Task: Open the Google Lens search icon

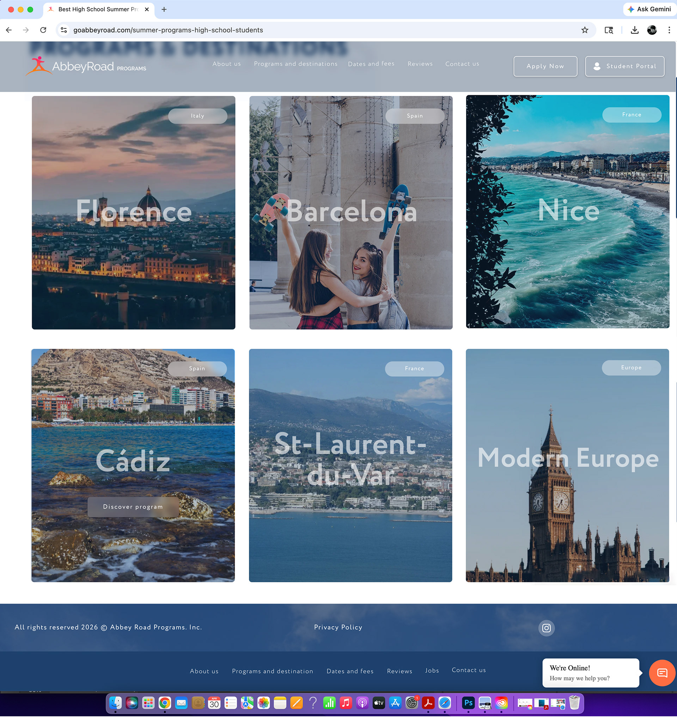Action: [609, 30]
